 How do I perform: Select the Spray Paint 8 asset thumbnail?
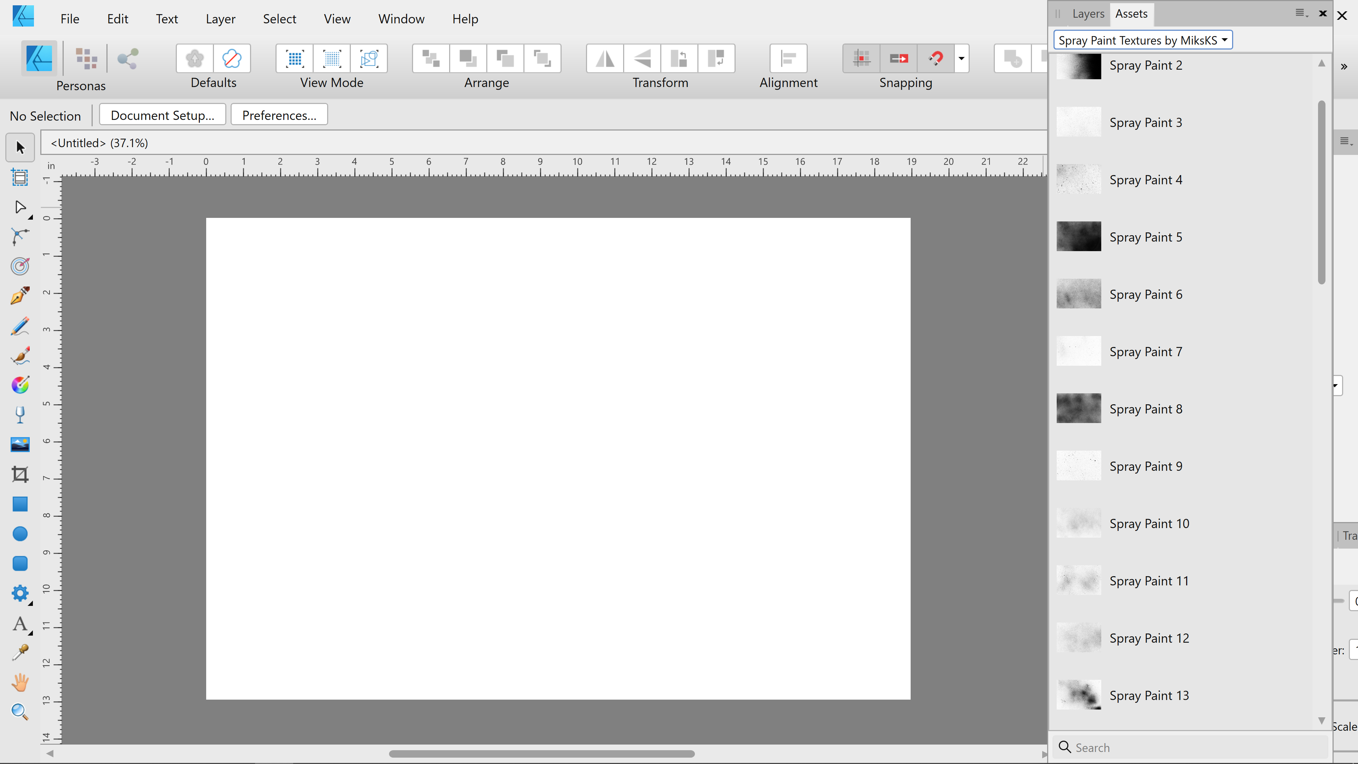click(x=1079, y=408)
